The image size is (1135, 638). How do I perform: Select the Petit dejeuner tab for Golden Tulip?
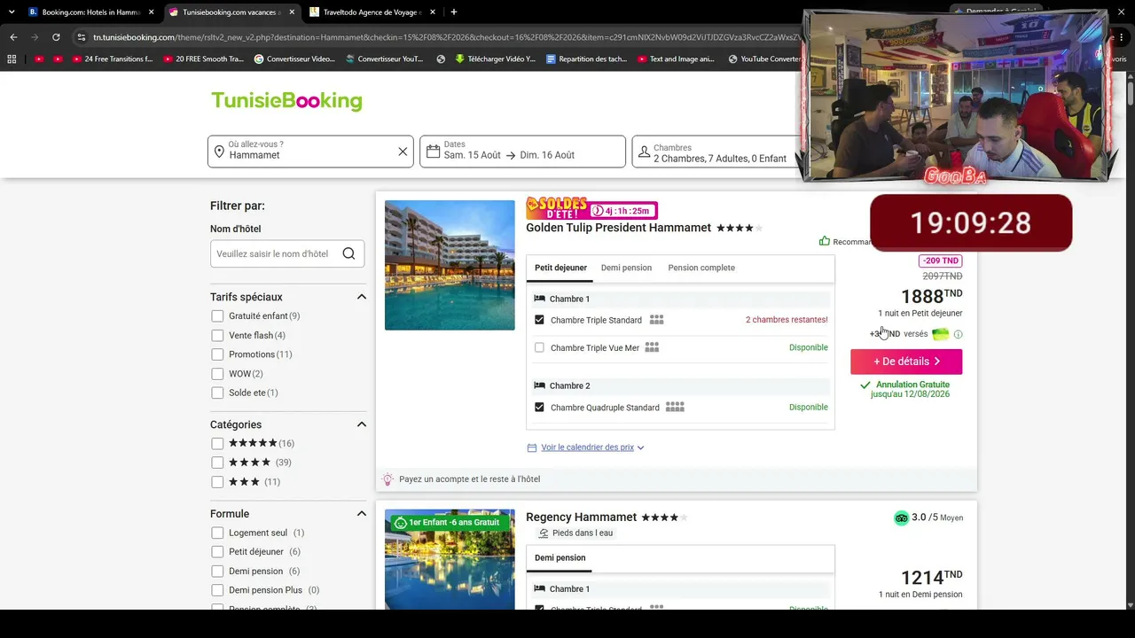point(560,268)
